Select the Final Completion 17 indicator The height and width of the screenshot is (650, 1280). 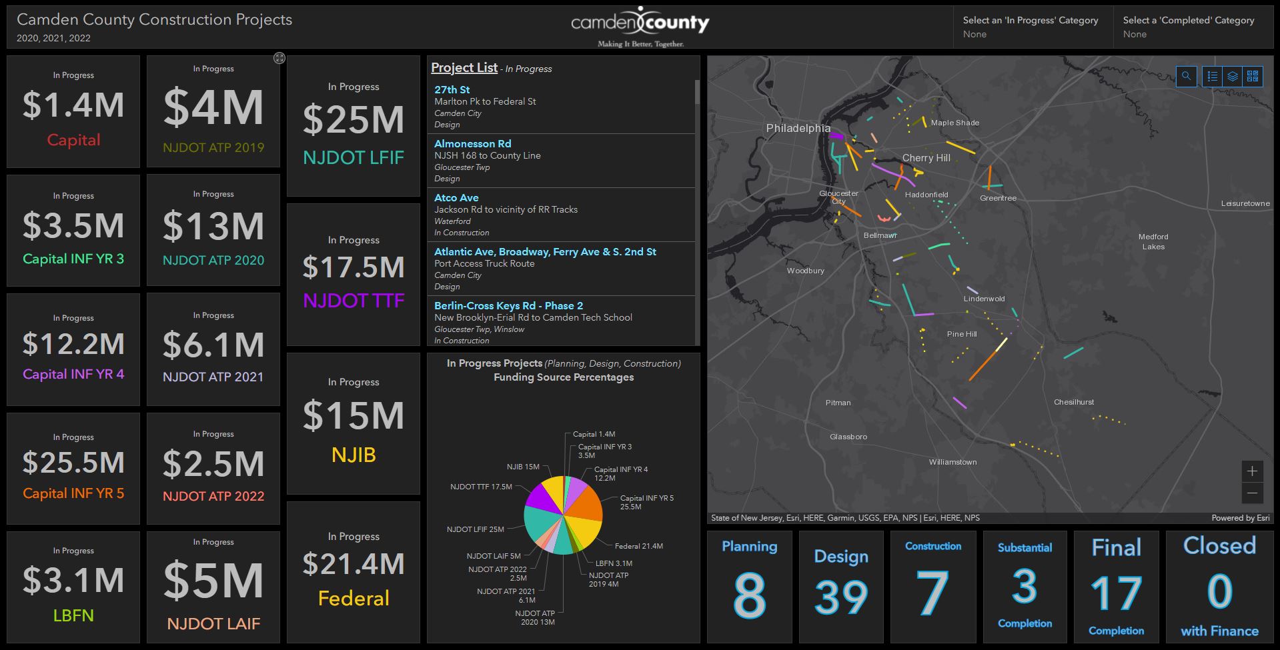1117,587
